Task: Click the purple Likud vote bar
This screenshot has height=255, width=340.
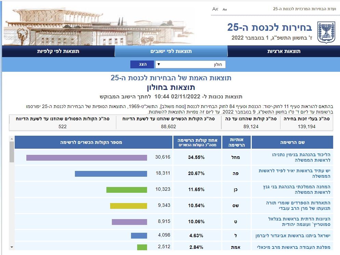Action: (x=87, y=158)
